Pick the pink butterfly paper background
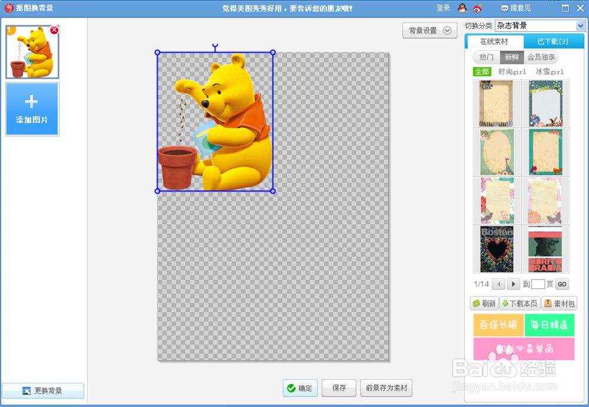 (545, 201)
